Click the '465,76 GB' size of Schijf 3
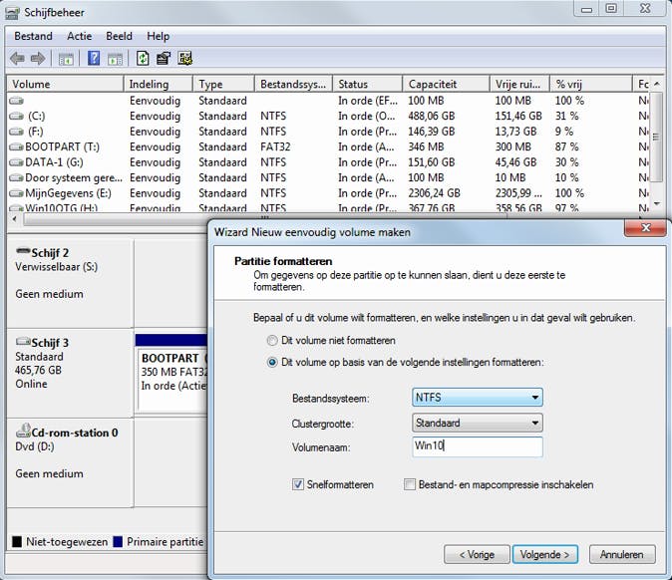Viewport: 672px width, 580px height. coord(39,370)
